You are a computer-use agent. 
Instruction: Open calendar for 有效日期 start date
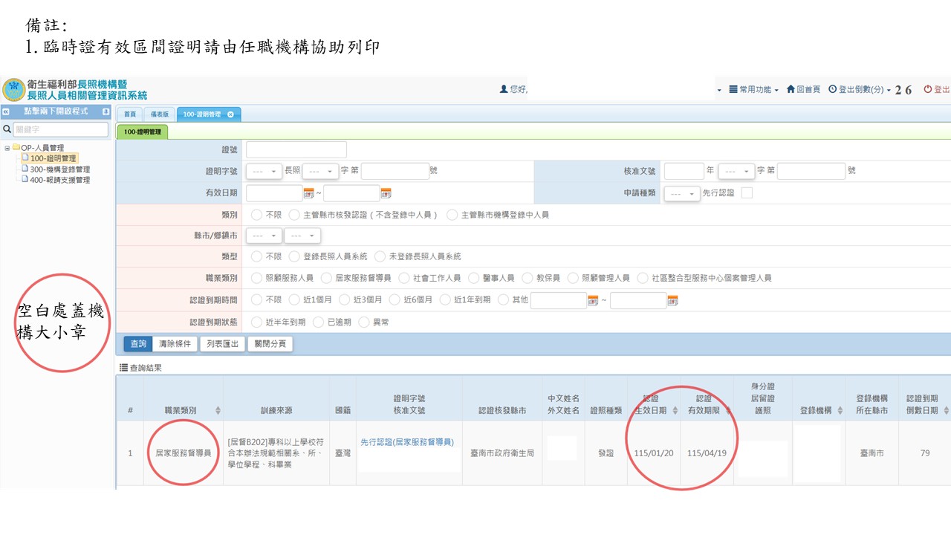[x=309, y=193]
